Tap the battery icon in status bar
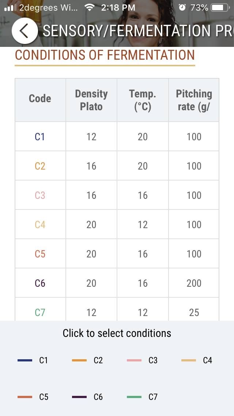The width and height of the screenshot is (234, 416). [219, 7]
